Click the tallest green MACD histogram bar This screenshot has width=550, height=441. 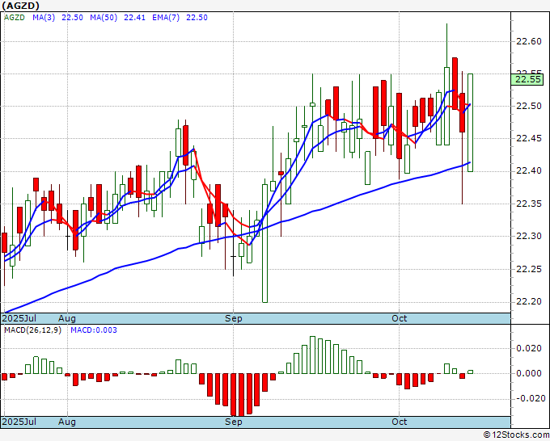click(x=312, y=355)
